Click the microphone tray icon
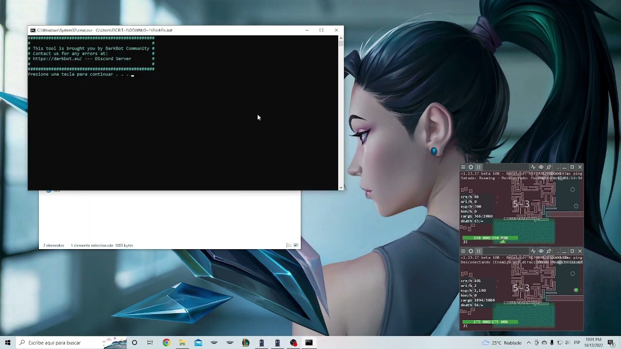621x349 pixels. pyautogui.click(x=552, y=343)
